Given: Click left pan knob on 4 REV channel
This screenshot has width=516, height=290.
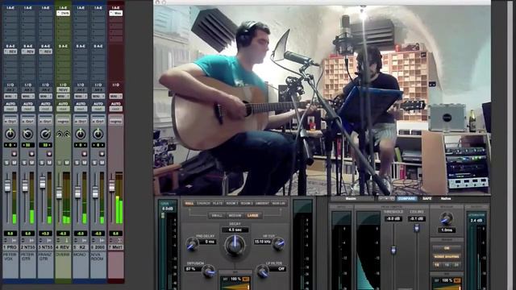Looking at the screenshot, I should coord(59,134).
